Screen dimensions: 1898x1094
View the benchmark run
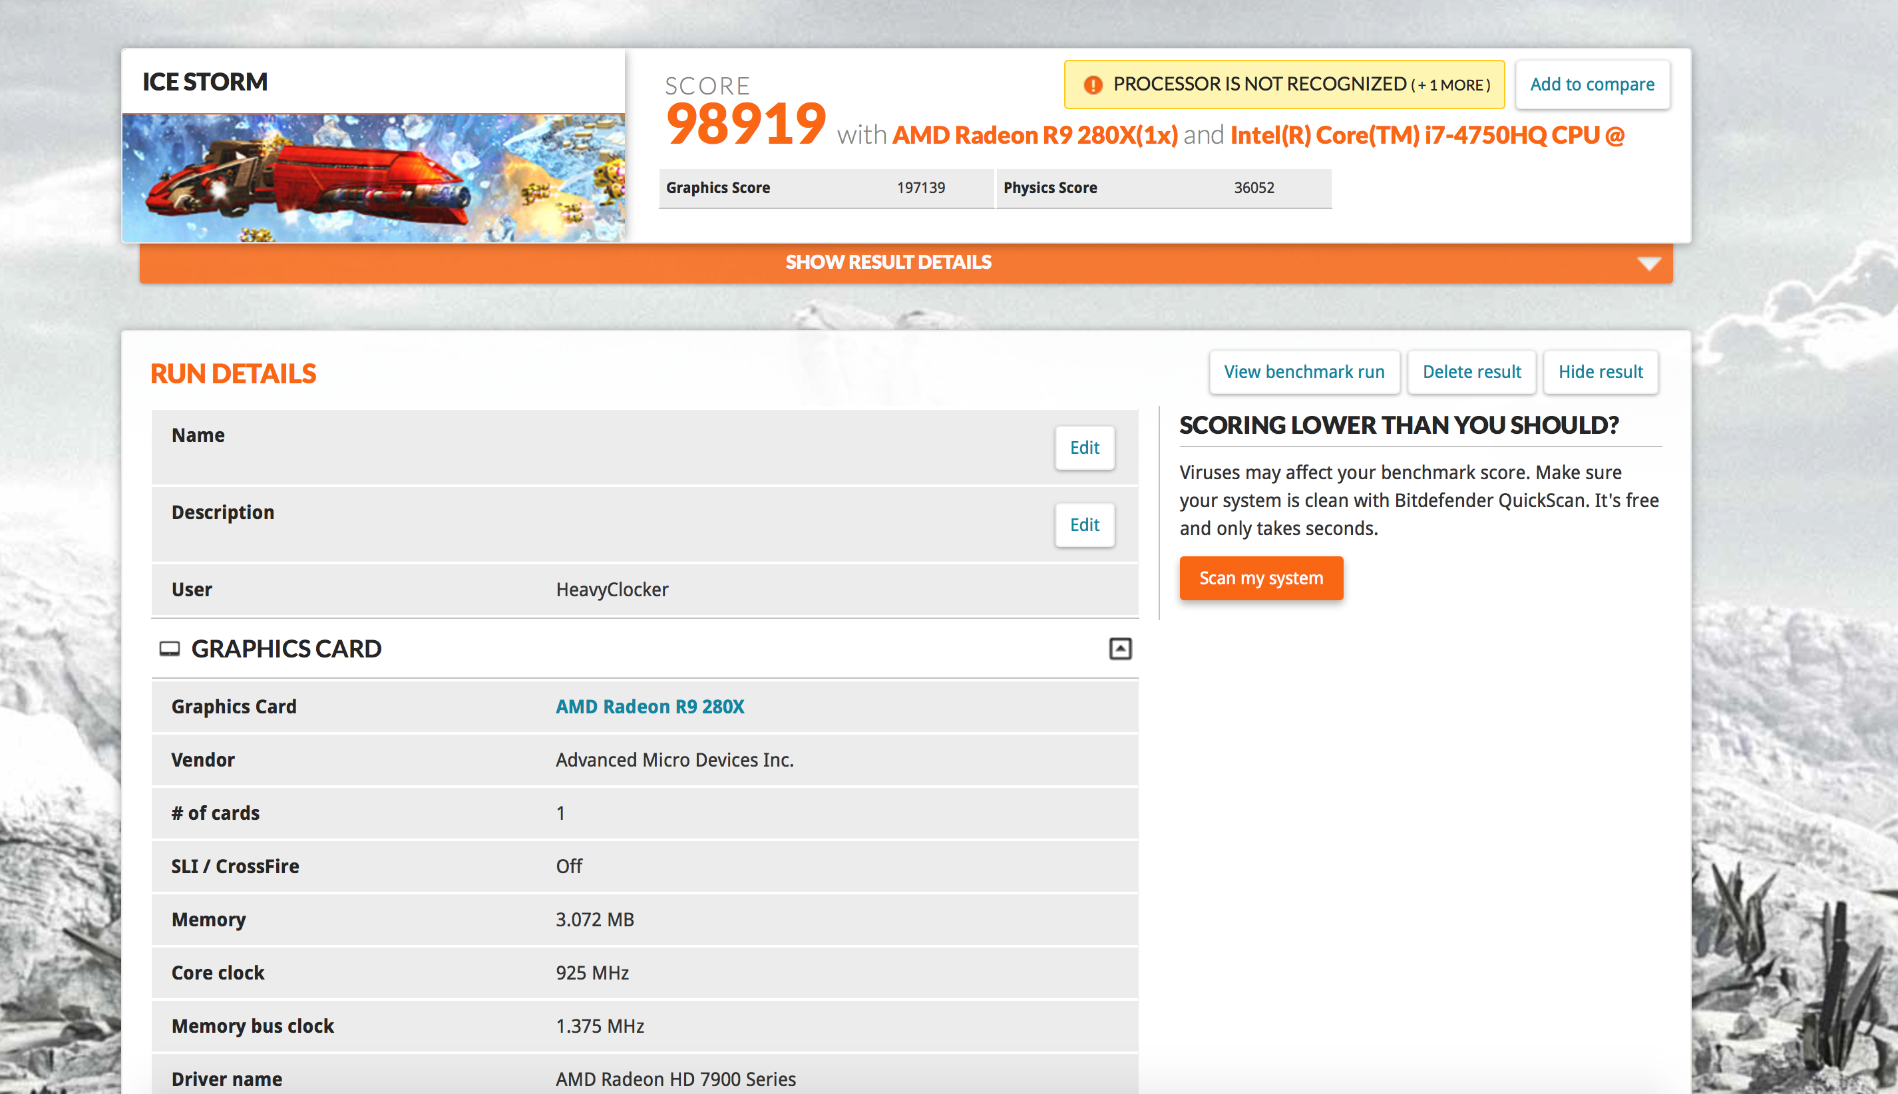click(1304, 372)
